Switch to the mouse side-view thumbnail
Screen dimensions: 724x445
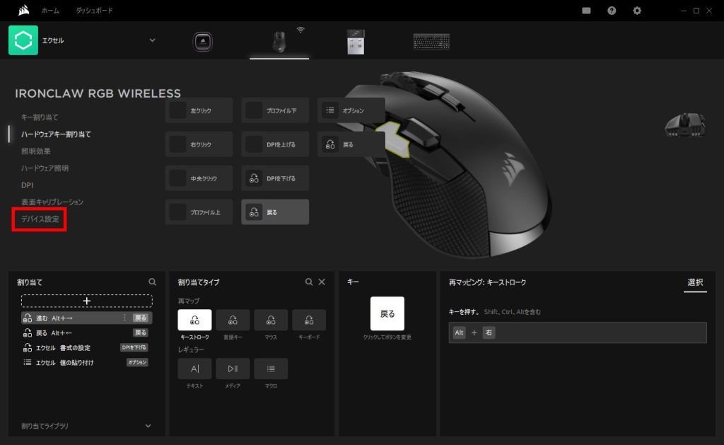(x=684, y=125)
